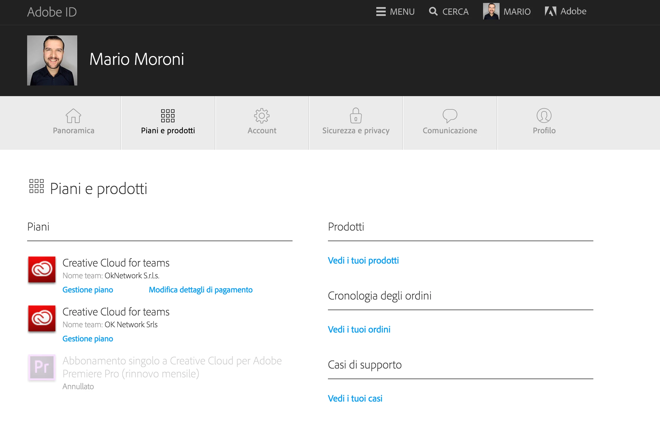The image size is (660, 444).
Task: Open Gestione piano for OK Network Srls
Action: (x=88, y=339)
